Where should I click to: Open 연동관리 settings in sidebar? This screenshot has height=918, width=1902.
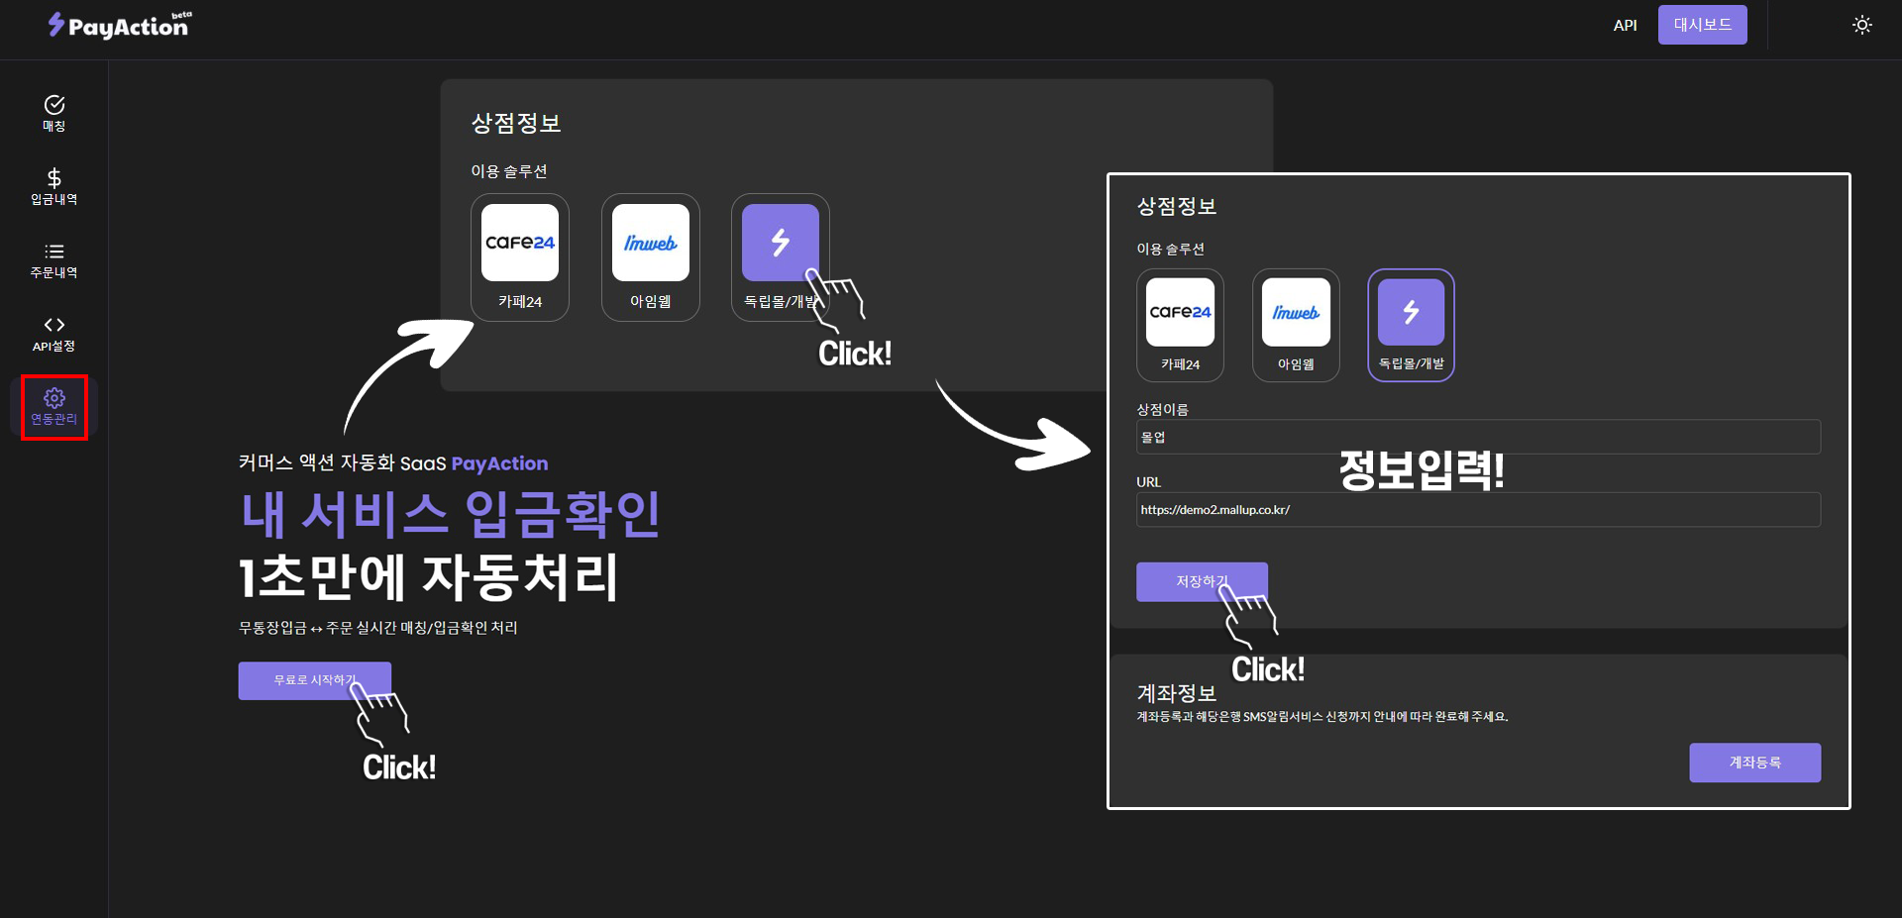[x=54, y=407]
